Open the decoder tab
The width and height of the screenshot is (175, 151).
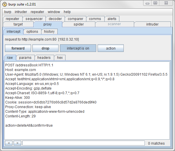point(55,19)
